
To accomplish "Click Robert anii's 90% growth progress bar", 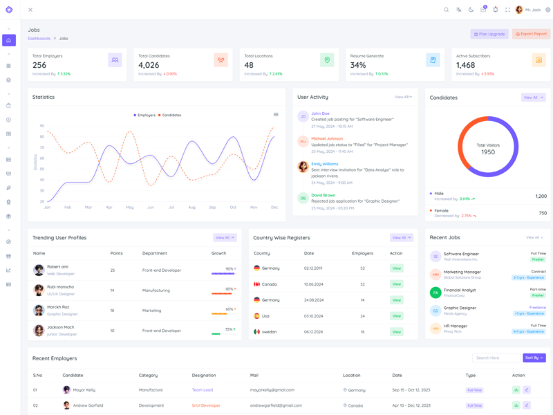I will [x=223, y=274].
